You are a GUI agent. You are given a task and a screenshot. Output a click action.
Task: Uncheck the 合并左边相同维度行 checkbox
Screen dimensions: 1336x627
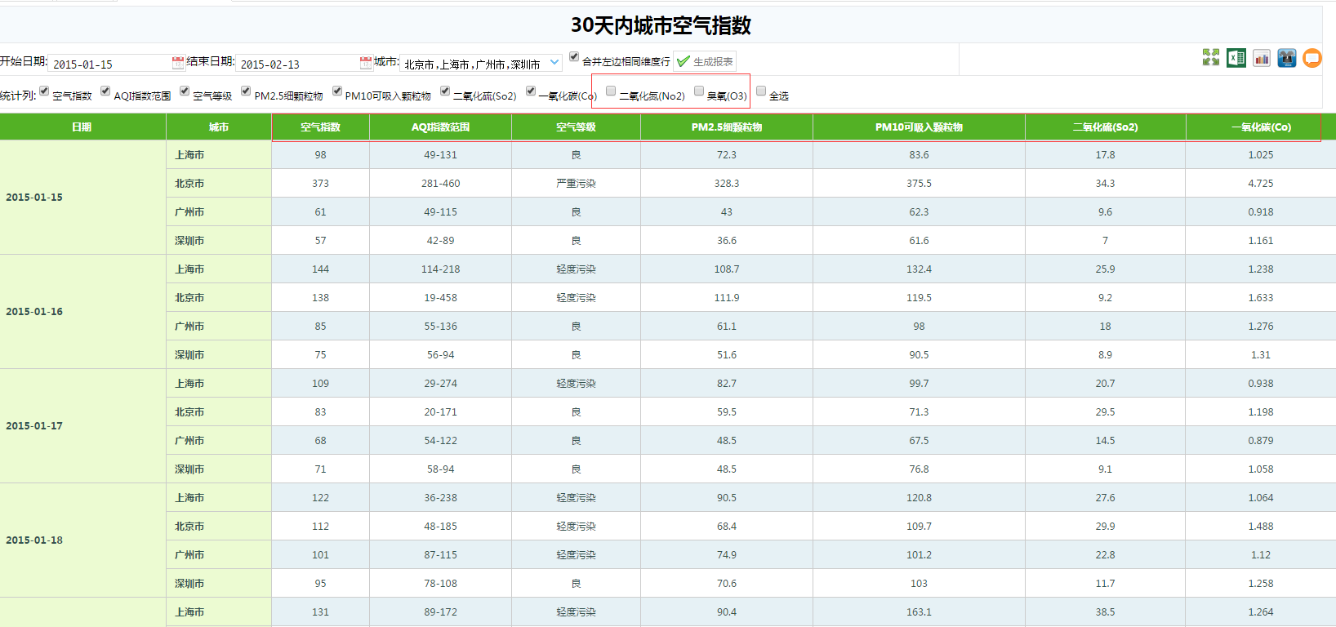pyautogui.click(x=574, y=57)
